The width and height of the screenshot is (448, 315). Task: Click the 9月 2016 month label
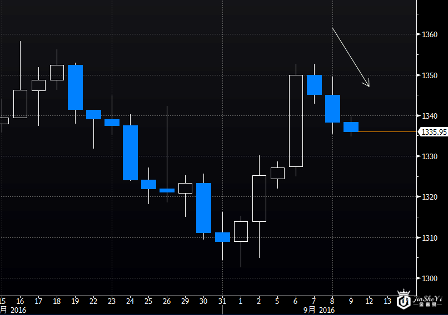[x=320, y=310]
